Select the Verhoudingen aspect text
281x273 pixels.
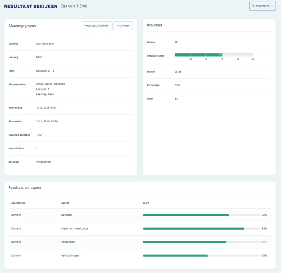tap(70, 256)
